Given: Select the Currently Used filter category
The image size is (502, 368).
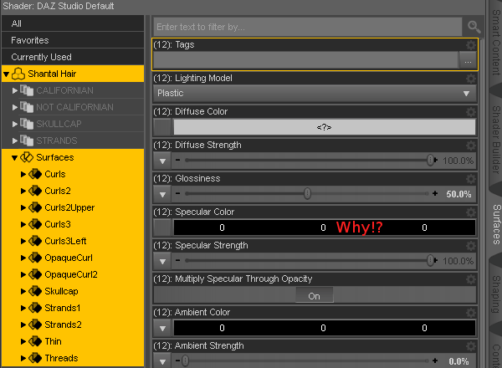Looking at the screenshot, I should 73,57.
